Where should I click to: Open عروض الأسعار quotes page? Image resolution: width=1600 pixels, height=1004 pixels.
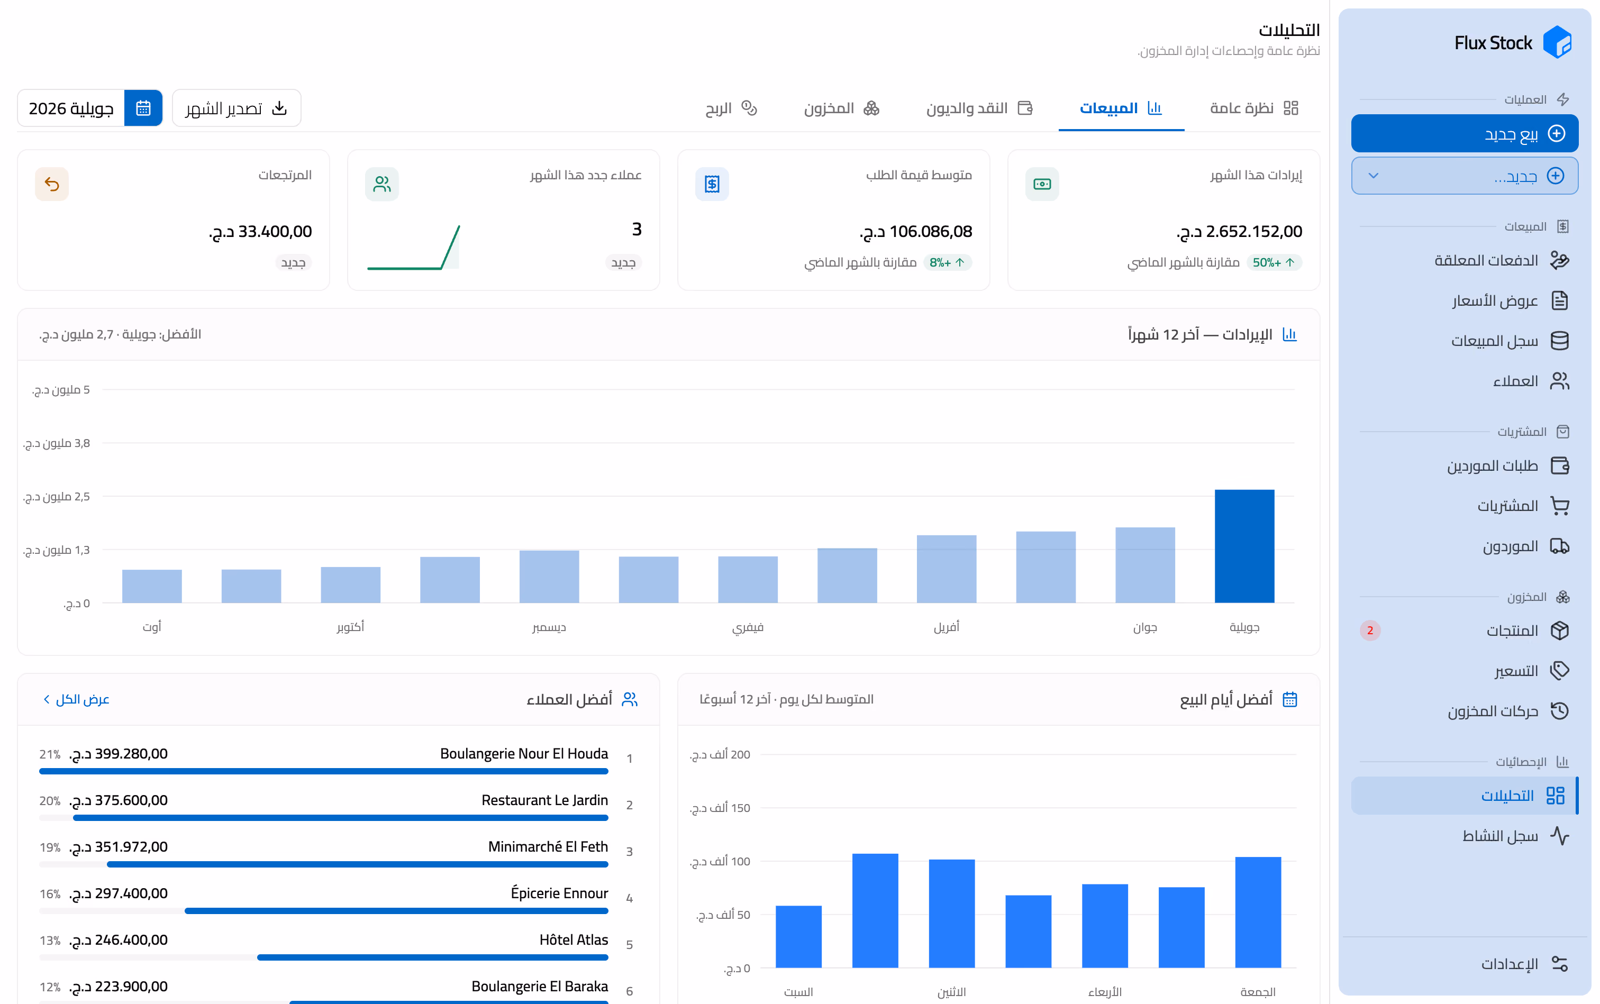click(1464, 301)
